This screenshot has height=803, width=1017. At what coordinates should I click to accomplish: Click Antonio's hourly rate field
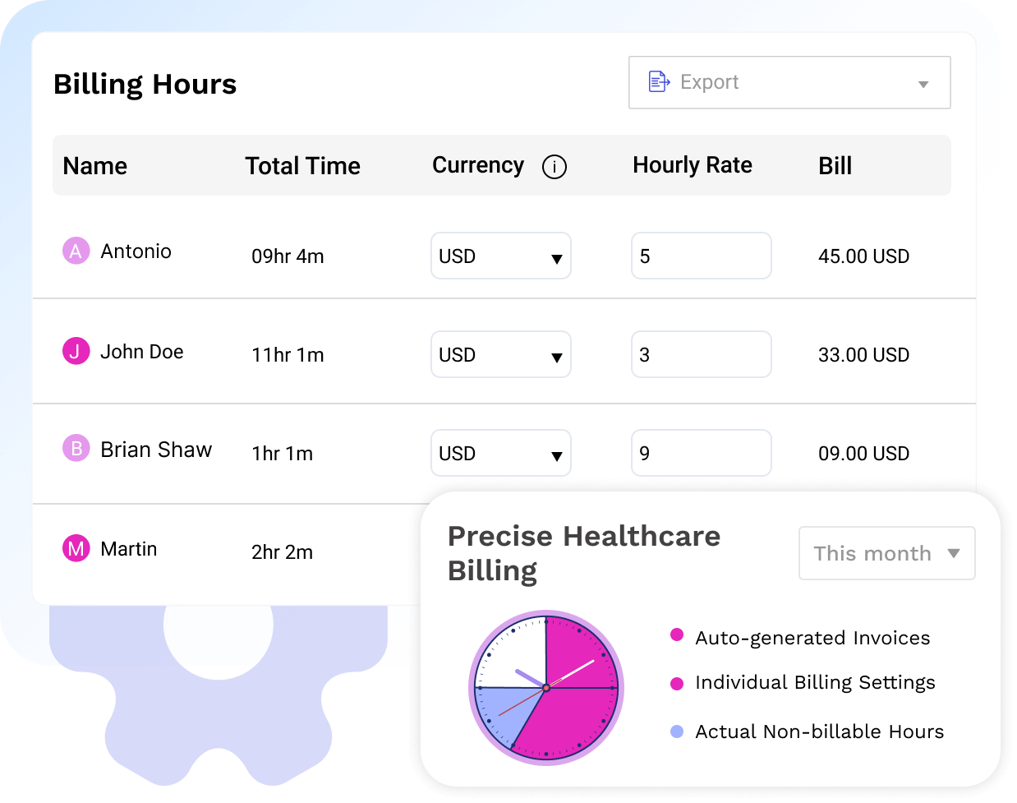click(x=702, y=256)
